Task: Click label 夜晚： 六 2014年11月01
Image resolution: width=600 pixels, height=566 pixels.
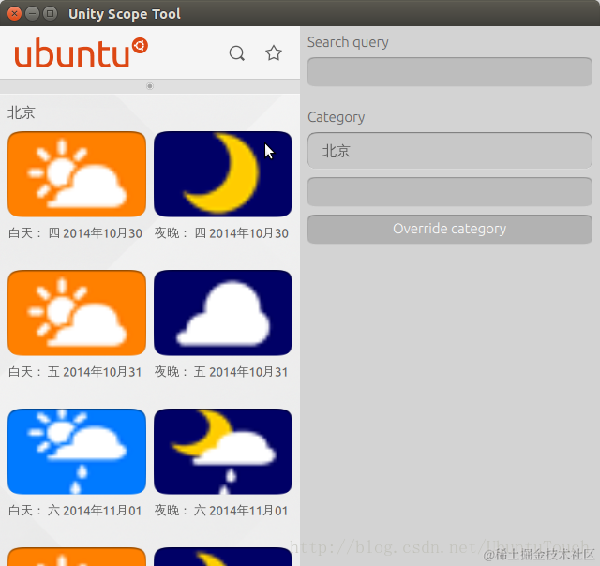Action: pyautogui.click(x=221, y=511)
